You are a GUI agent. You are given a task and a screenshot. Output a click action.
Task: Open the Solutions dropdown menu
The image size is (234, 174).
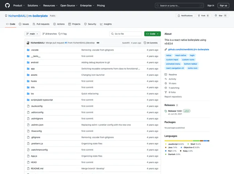tap(34, 5)
